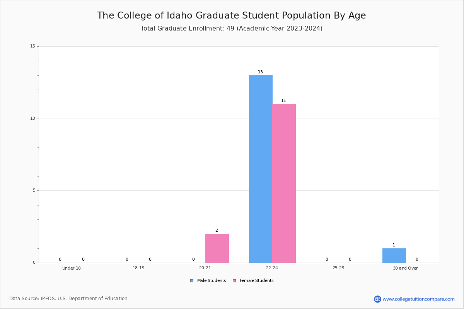Click the 30 and Over axis label
This screenshot has height=309, width=464.
click(x=405, y=268)
